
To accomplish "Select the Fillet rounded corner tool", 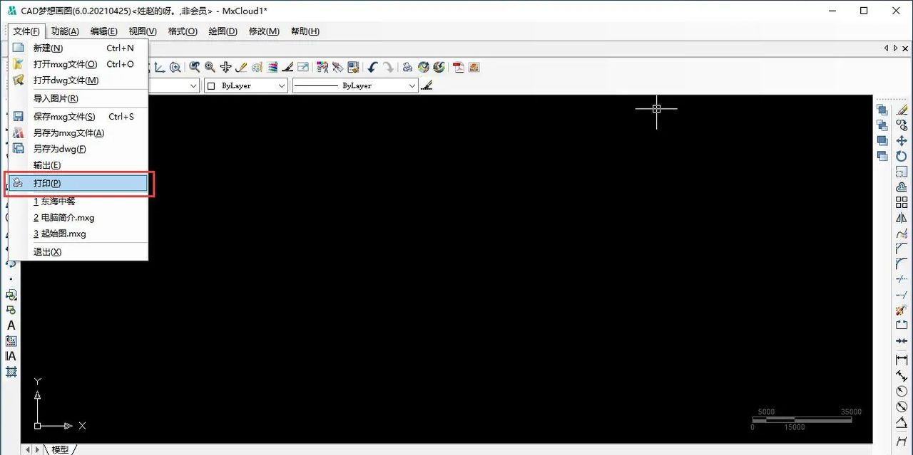I will (x=902, y=264).
